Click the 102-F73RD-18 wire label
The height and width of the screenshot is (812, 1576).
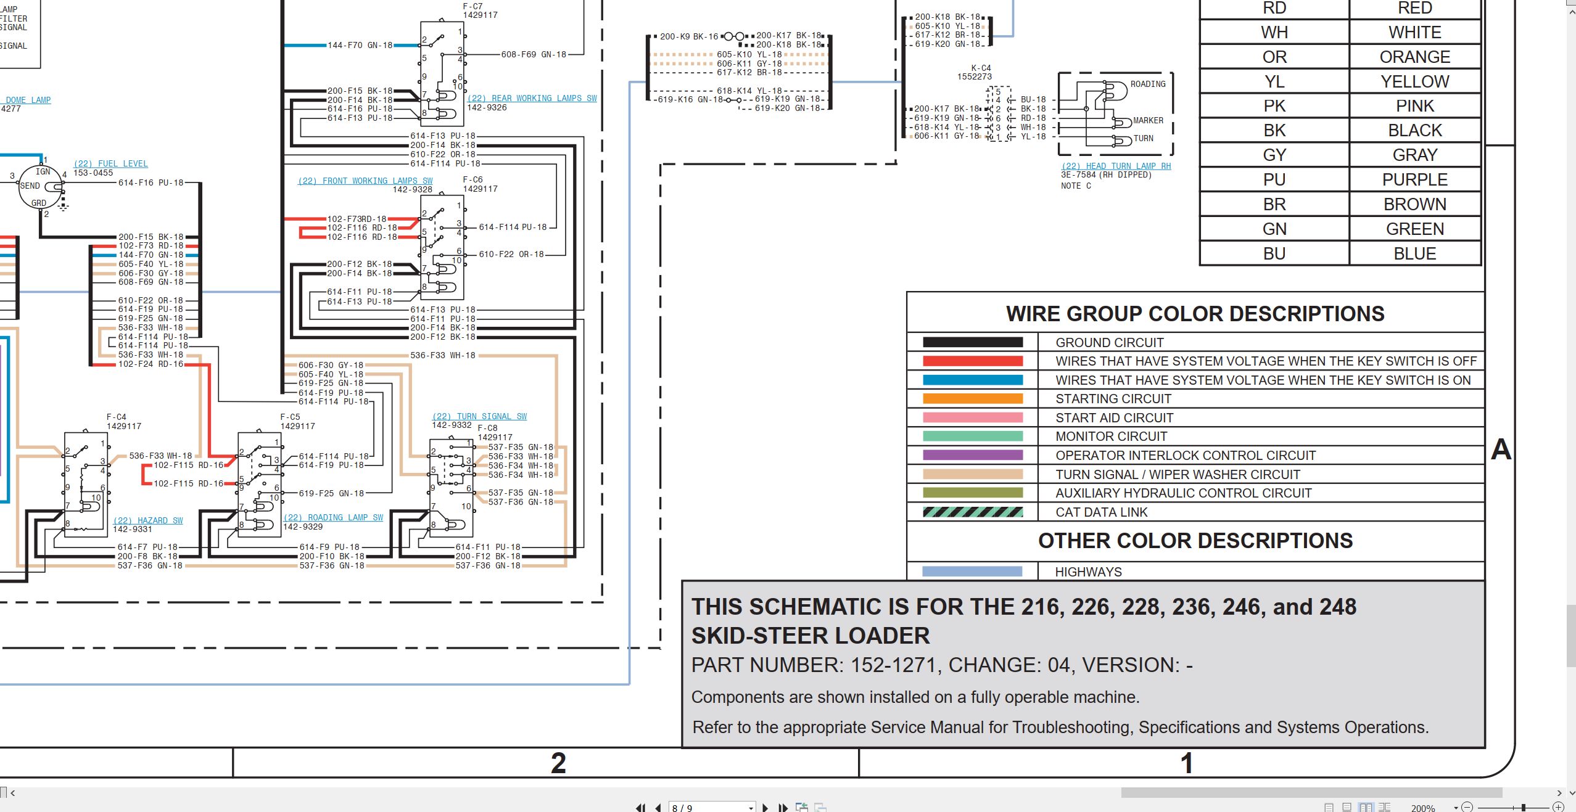(x=357, y=219)
